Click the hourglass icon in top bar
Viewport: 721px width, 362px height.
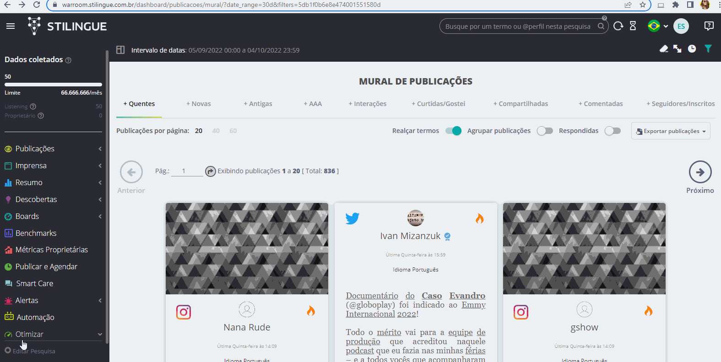point(633,26)
